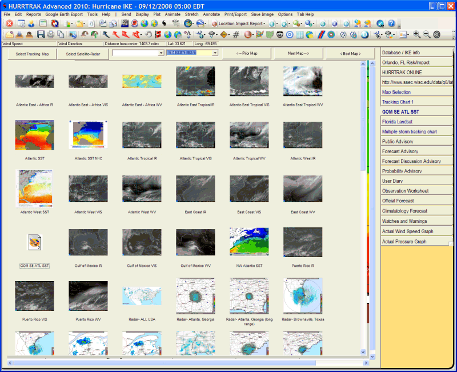Click the US route shield icon
Viewport: 457px width, 372px height.
(280, 35)
